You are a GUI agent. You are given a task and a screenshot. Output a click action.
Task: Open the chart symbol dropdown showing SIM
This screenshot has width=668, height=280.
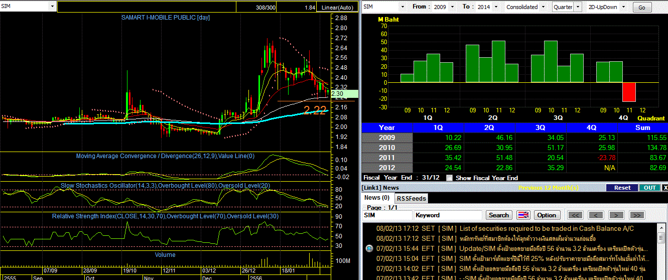[x=52, y=7]
